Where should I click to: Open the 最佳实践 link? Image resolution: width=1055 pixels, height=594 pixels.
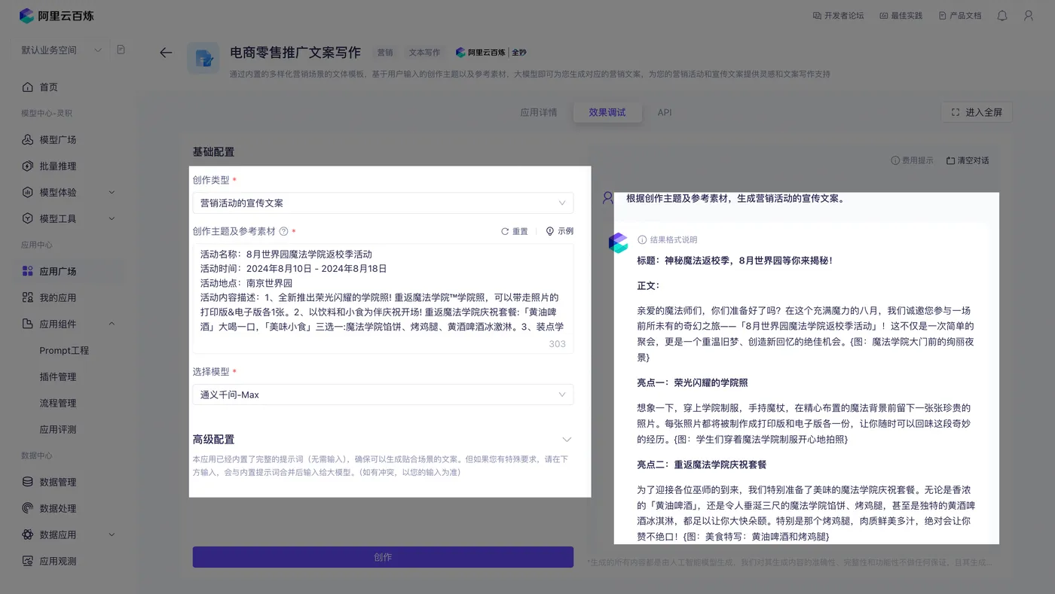click(x=901, y=16)
